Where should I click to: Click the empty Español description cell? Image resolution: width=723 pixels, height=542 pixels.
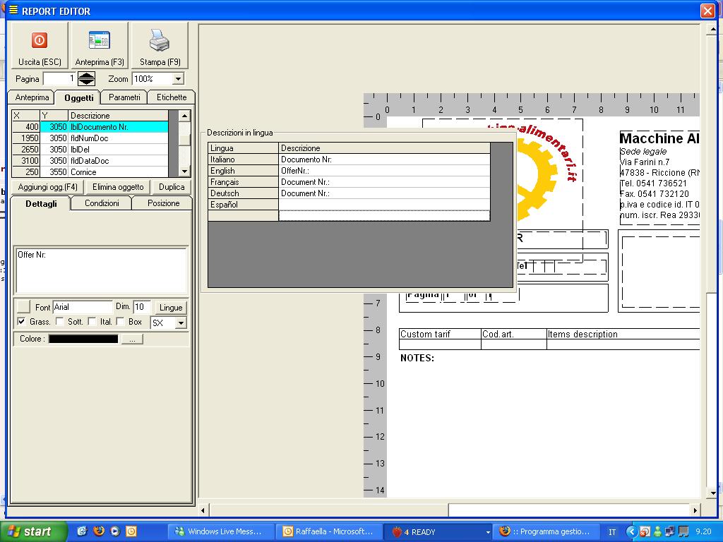384,205
